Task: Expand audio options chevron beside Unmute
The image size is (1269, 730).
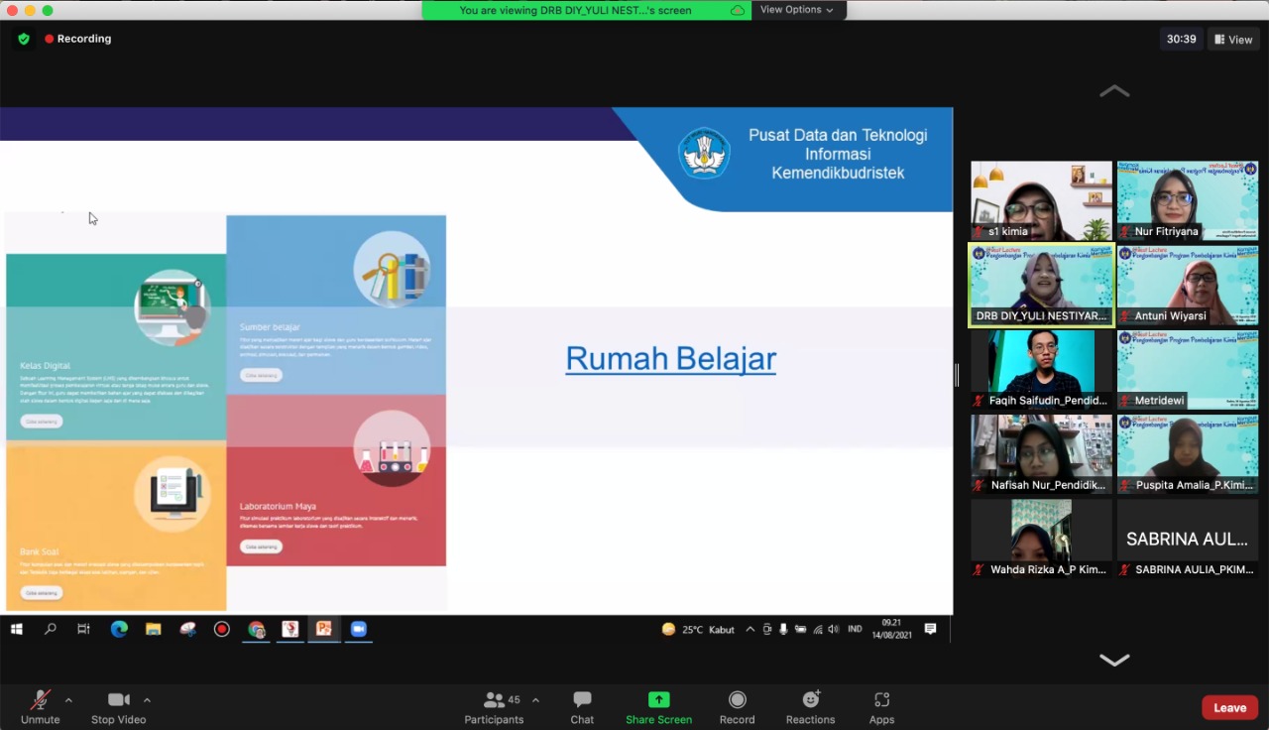Action: [x=68, y=700]
